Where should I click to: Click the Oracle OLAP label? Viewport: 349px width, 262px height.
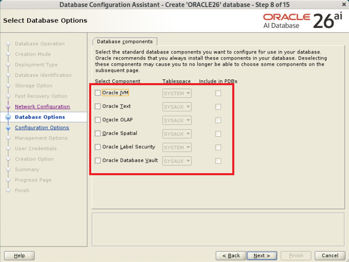tap(118, 120)
